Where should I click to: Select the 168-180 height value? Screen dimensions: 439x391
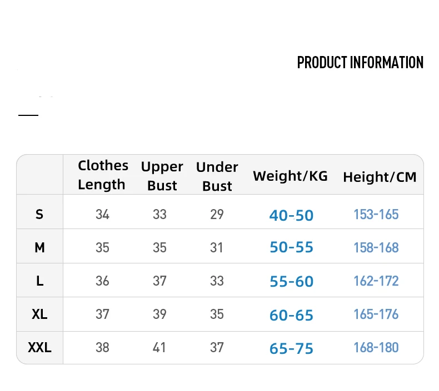(376, 348)
